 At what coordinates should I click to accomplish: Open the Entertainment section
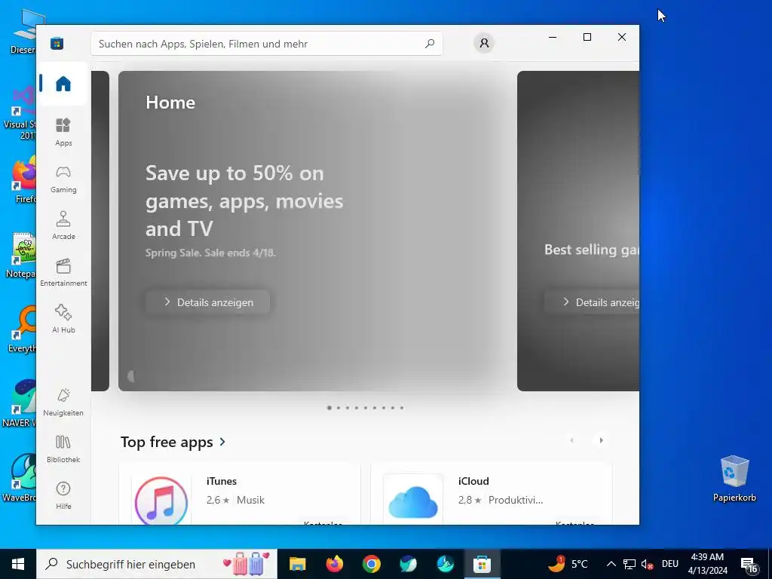tap(63, 272)
